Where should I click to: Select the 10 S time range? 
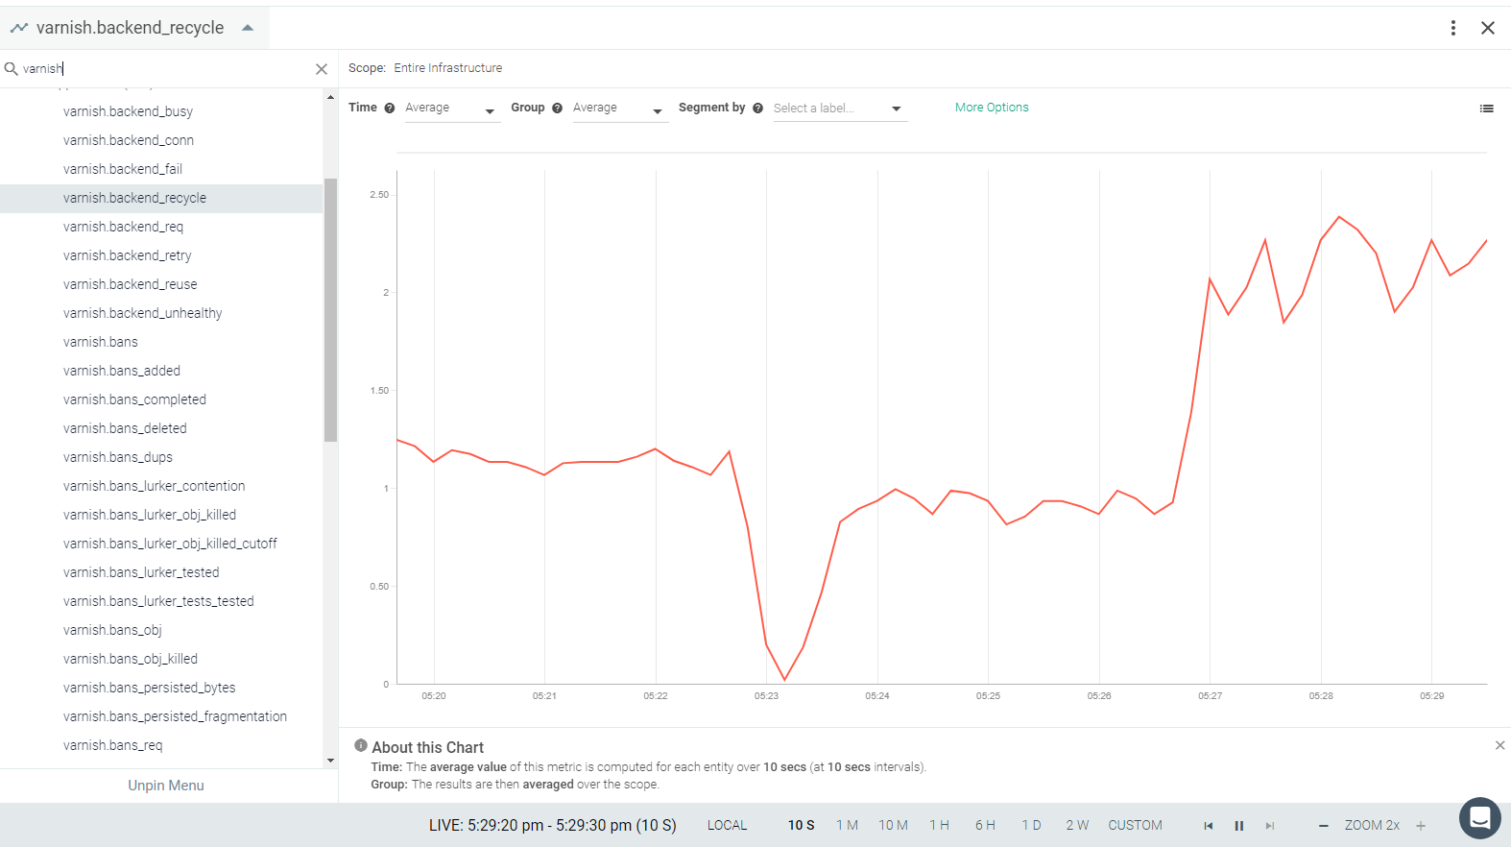802,825
